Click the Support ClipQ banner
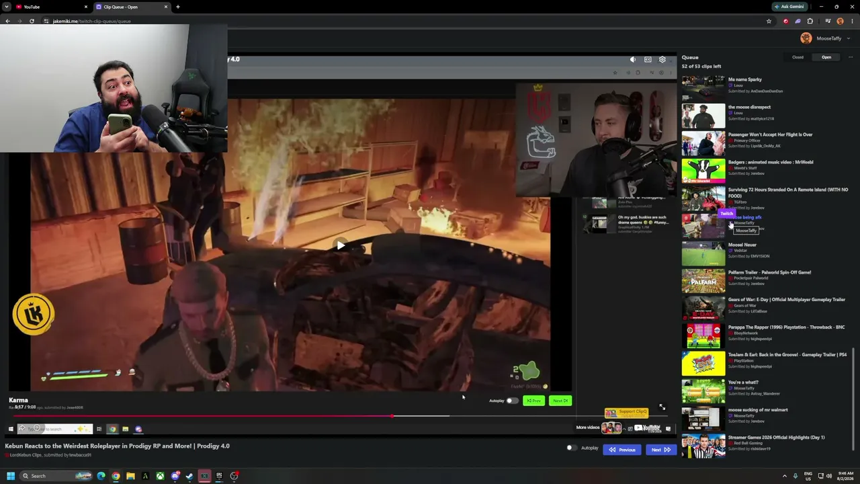 (x=626, y=412)
